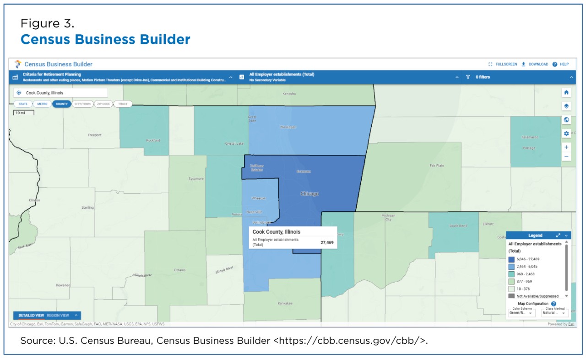The image size is (586, 358).
Task: Click the Cook County, Illinois popup title
Action: coord(277,232)
